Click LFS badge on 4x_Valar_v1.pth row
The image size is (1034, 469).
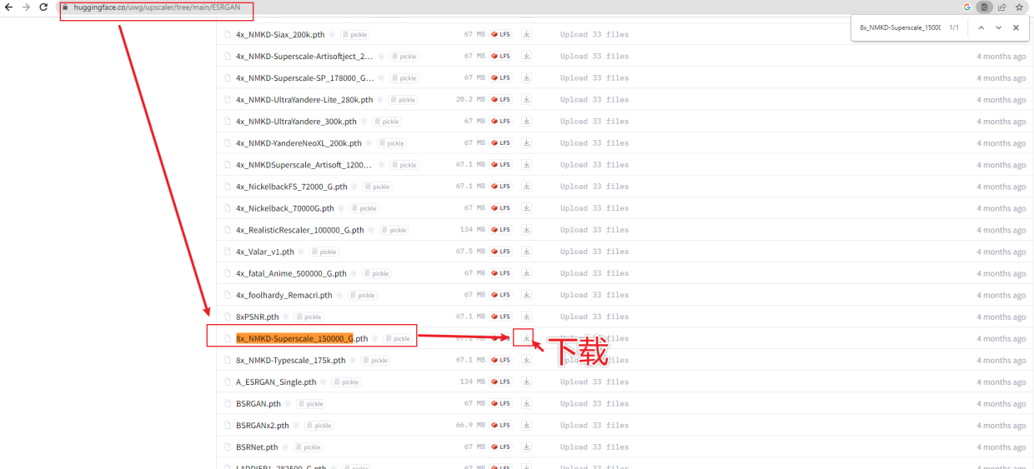501,251
